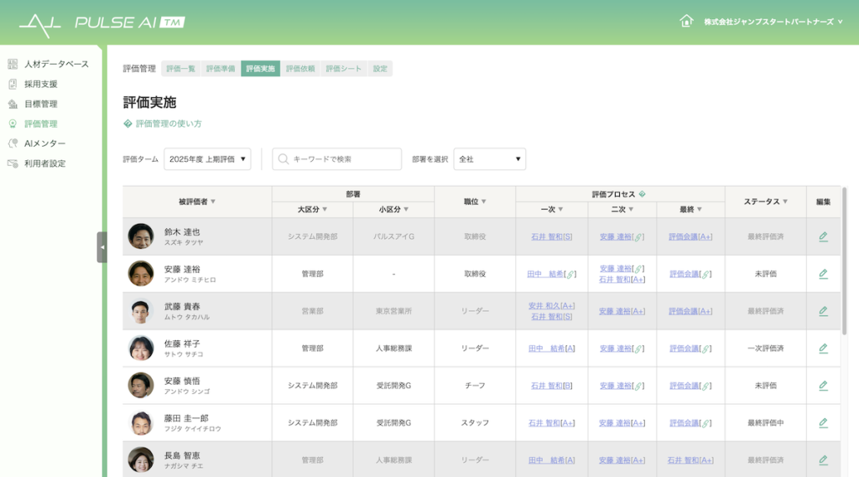Open 人材データベース in the sidebar

click(x=55, y=64)
